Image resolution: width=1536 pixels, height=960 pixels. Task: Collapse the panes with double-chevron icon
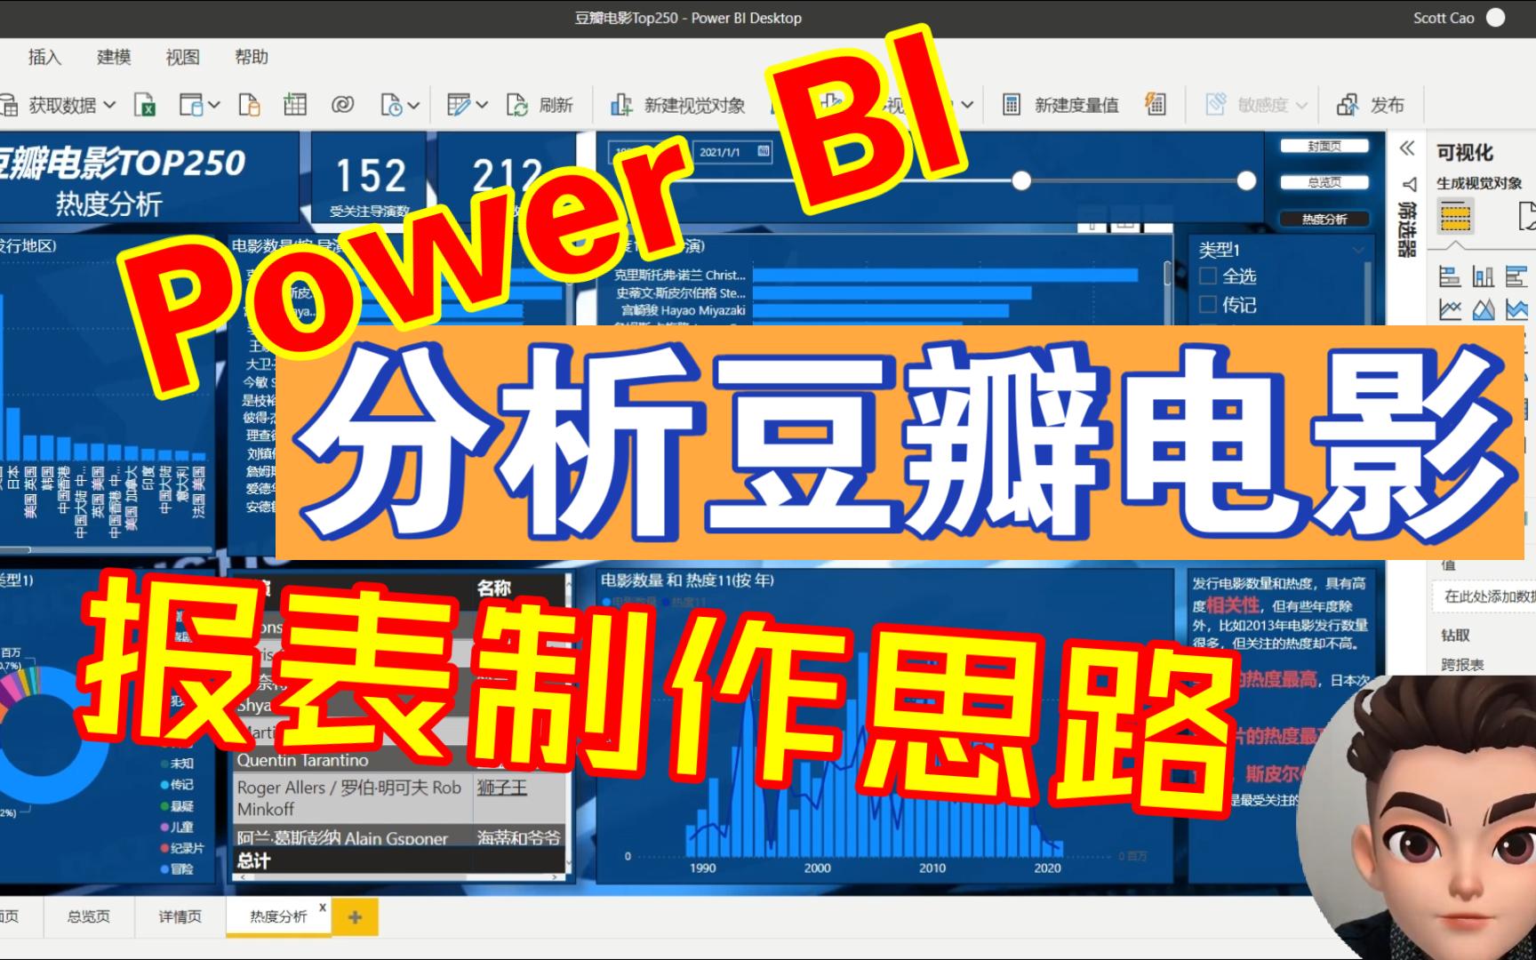click(1407, 148)
